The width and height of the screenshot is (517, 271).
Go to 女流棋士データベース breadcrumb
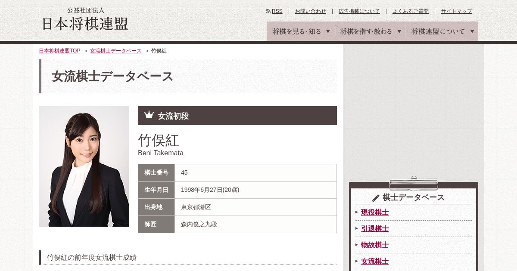[116, 51]
